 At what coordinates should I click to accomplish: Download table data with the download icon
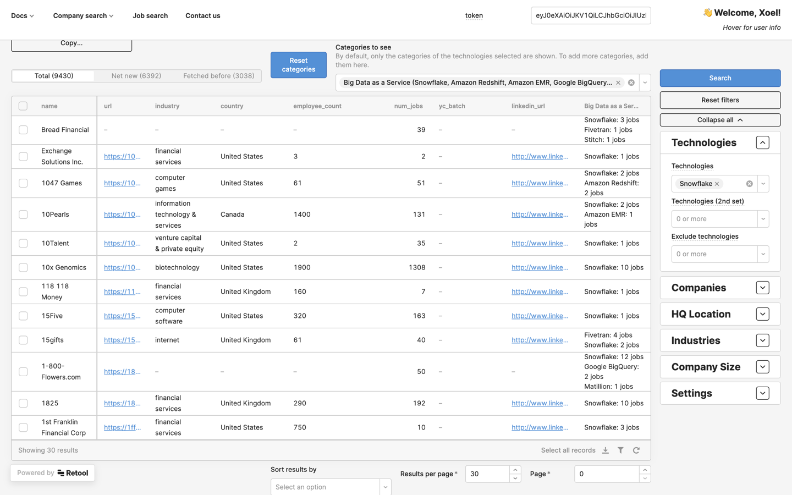click(606, 450)
